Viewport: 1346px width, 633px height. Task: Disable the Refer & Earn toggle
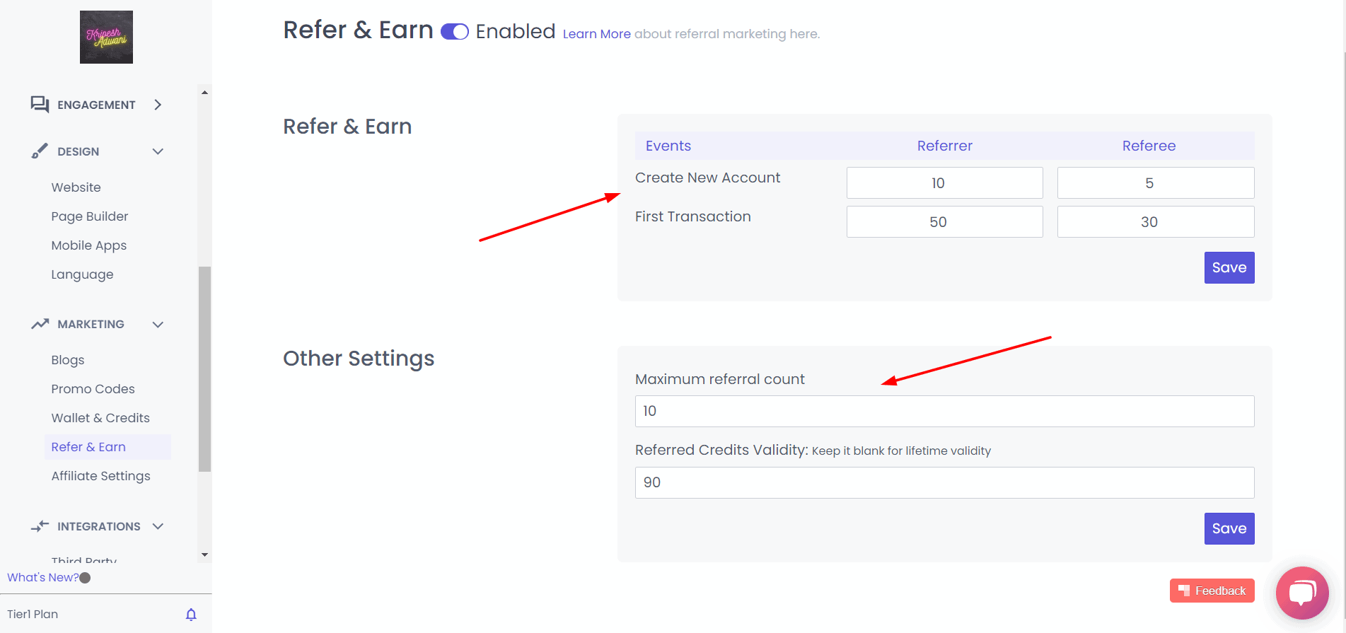[454, 32]
